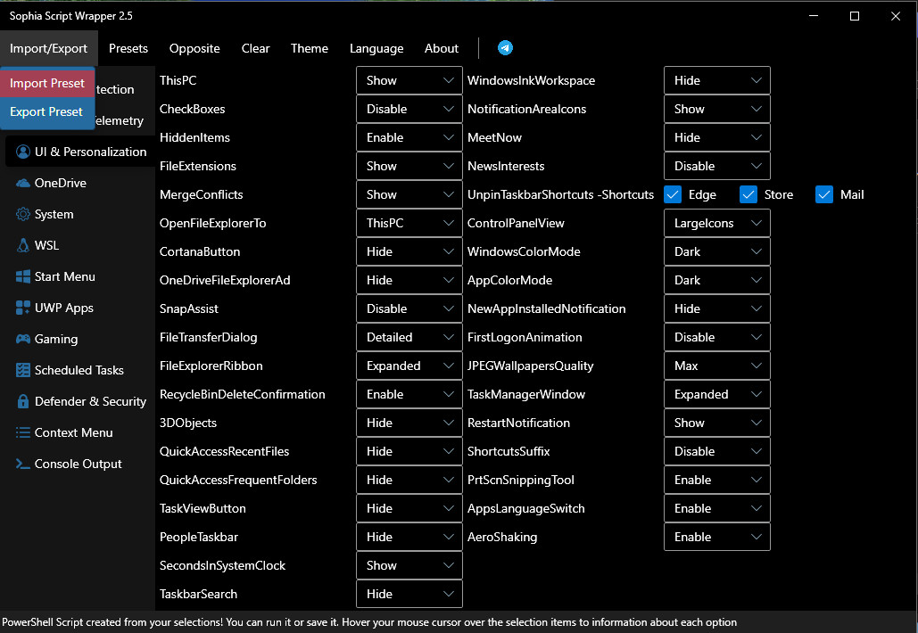Image resolution: width=918 pixels, height=633 pixels.
Task: Switch to Scheduled Tasks section
Action: pyautogui.click(x=80, y=370)
